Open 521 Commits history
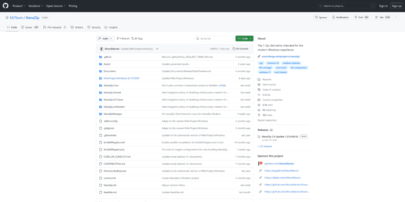The height and width of the screenshot is (202, 405). [x=240, y=49]
